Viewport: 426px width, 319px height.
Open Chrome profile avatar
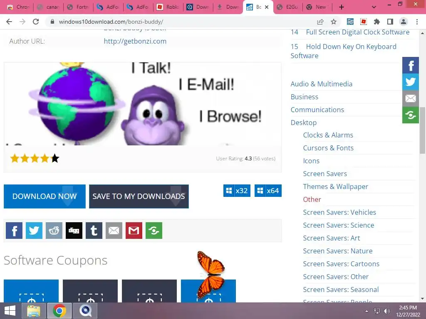click(404, 22)
